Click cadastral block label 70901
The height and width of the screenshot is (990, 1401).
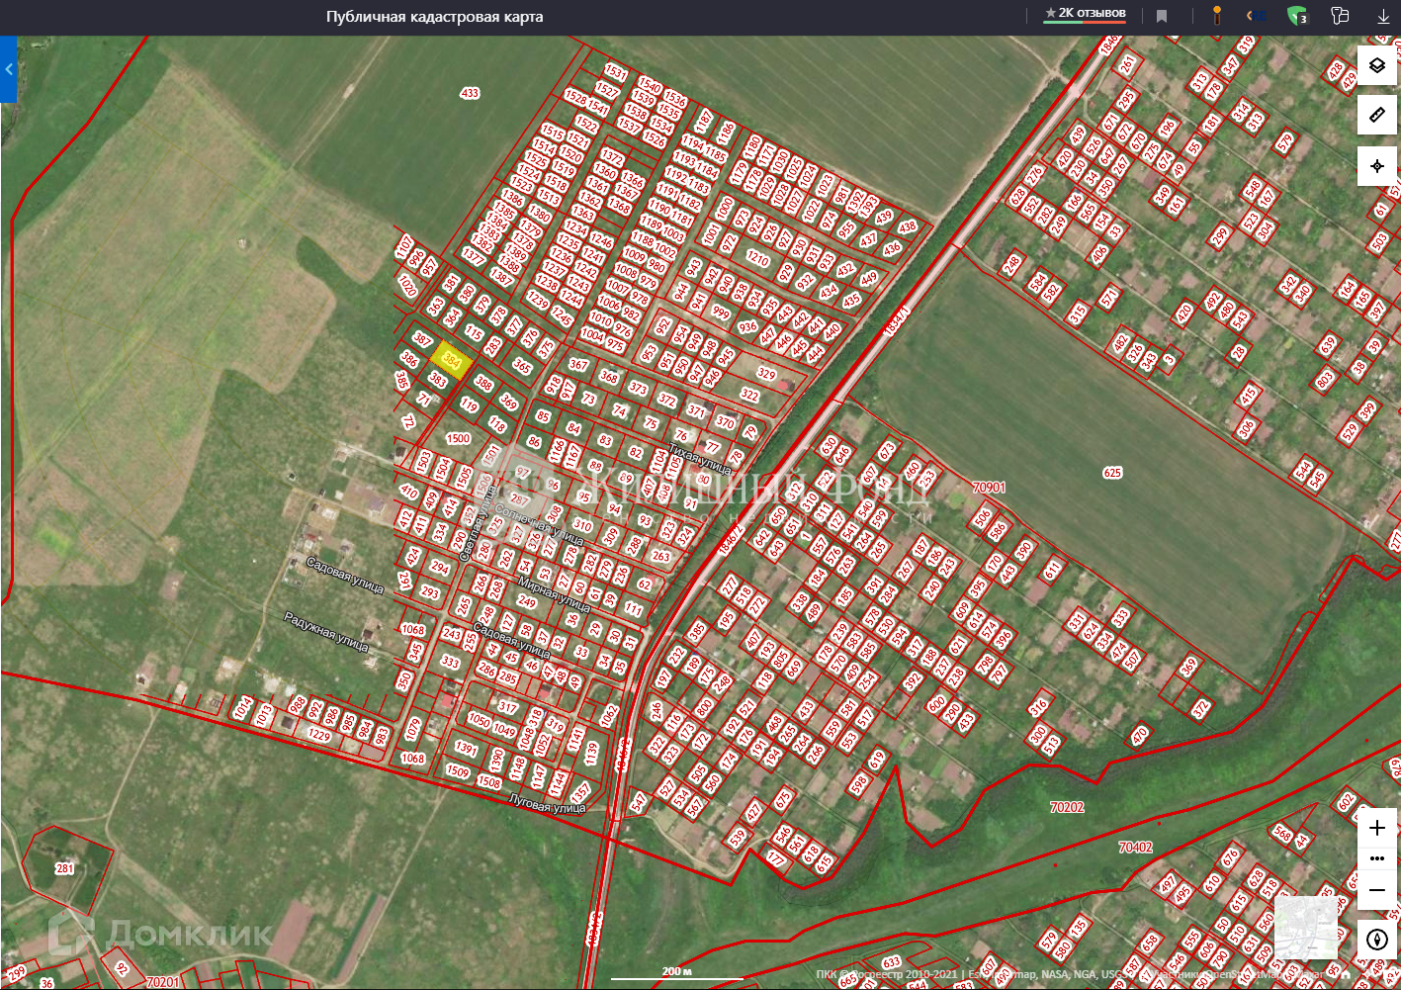[x=989, y=488]
